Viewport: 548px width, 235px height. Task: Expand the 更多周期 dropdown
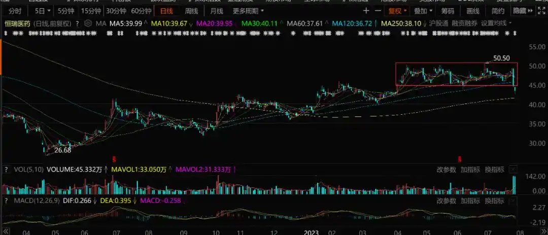tap(249, 11)
